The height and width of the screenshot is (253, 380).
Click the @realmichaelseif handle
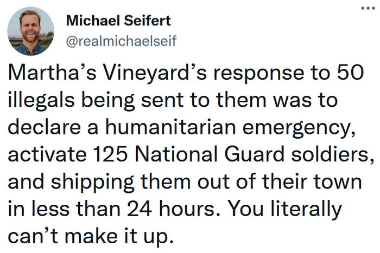click(121, 41)
